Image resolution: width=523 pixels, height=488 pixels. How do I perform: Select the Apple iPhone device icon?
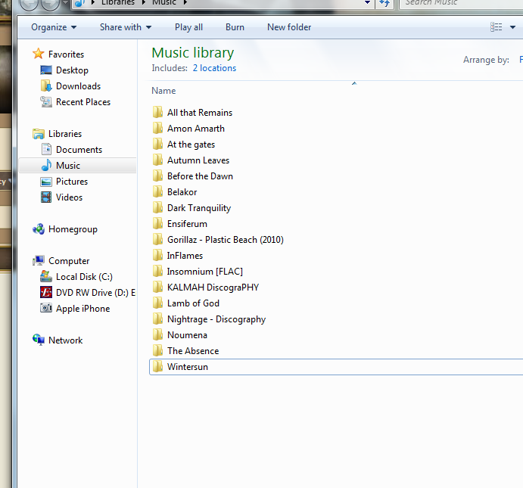(46, 309)
